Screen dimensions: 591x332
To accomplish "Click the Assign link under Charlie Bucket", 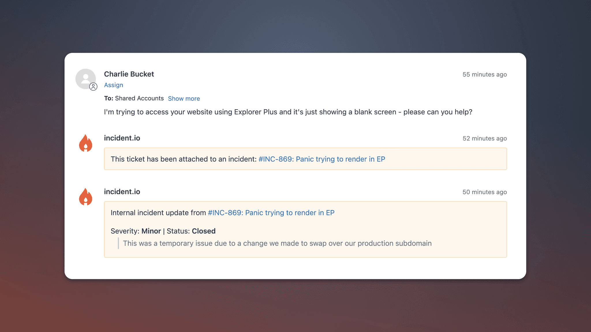I will [113, 85].
